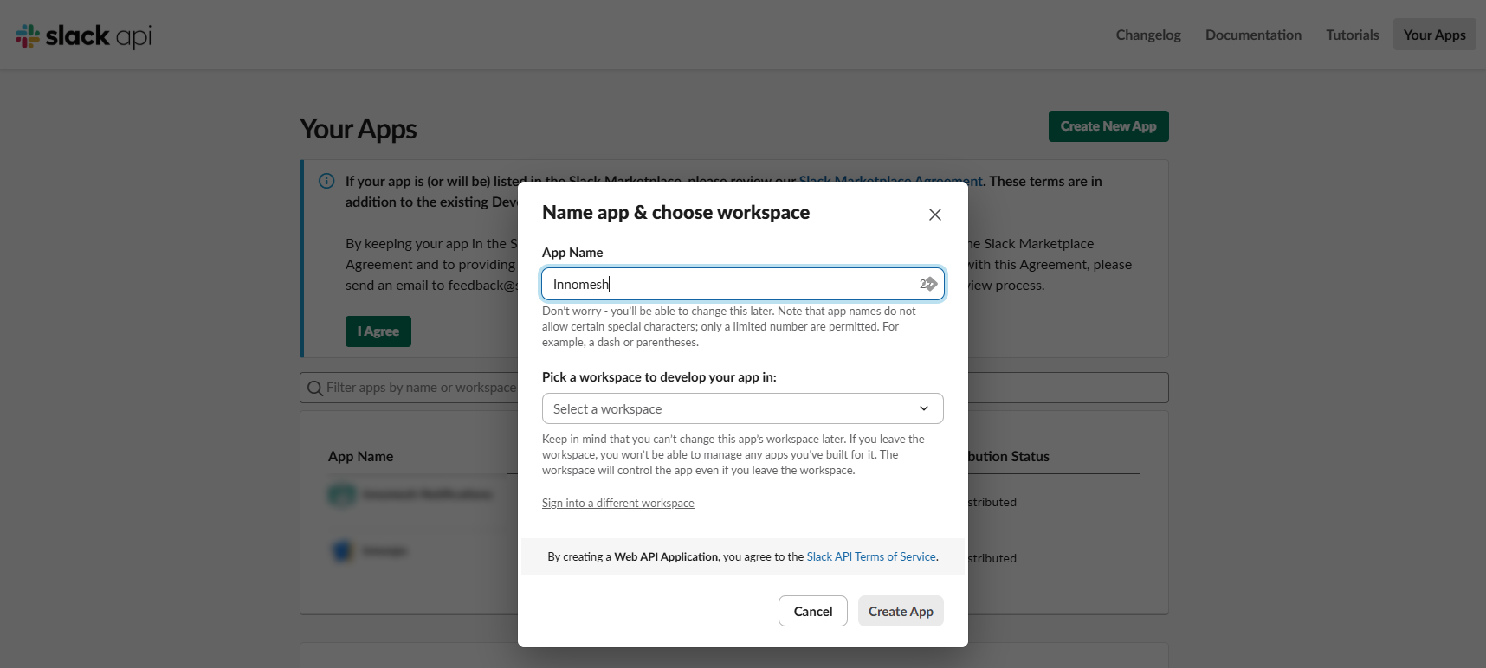Click the Filter apps by name field
1486x668 pixels.
coord(734,388)
